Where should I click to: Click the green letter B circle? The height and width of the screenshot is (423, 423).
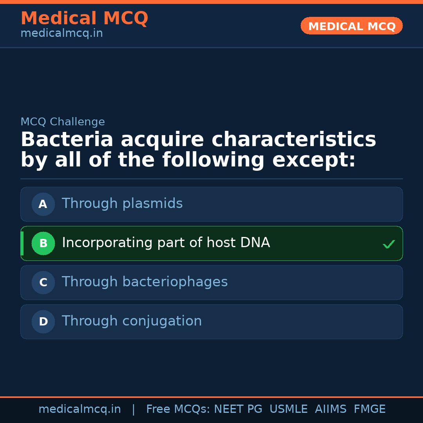pos(43,243)
